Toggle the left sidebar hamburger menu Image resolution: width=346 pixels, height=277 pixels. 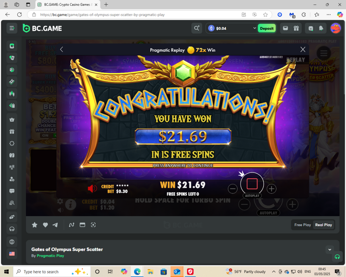tap(12, 28)
